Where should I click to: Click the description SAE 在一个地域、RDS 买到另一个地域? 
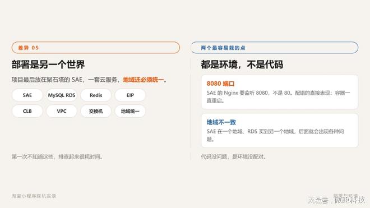(275, 135)
